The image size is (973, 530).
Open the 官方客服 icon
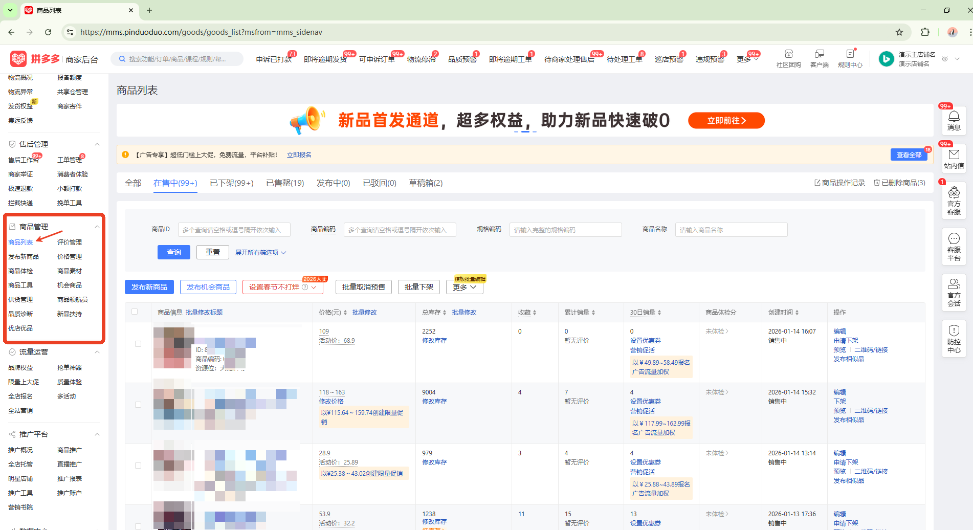click(x=954, y=201)
